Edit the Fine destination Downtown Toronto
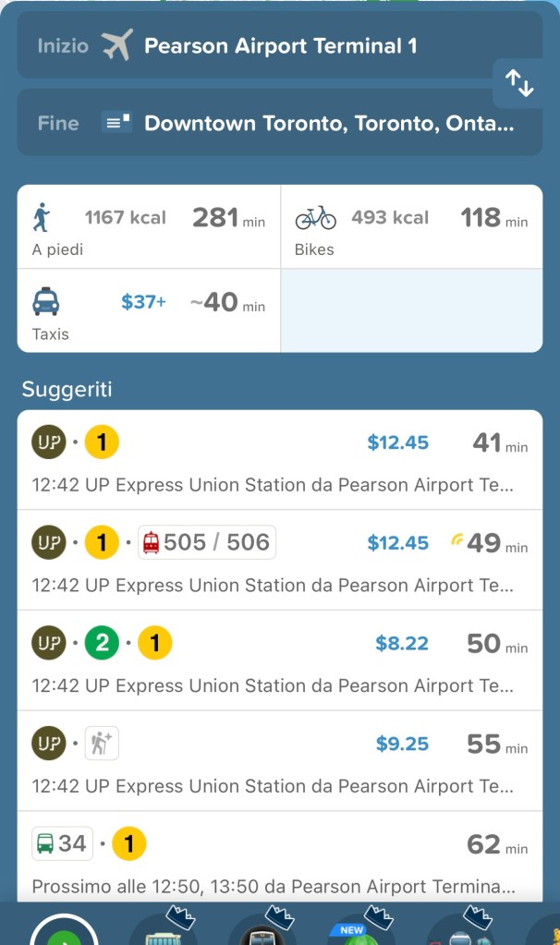The image size is (560, 945). tap(328, 123)
